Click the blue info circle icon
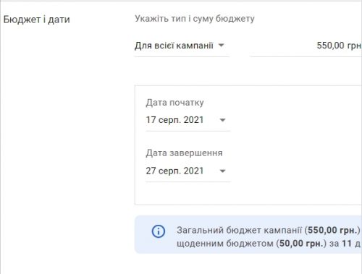Screen dimensions: 362x274 159,231
